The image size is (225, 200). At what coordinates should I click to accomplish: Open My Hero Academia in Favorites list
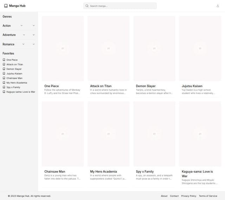[x=17, y=83]
